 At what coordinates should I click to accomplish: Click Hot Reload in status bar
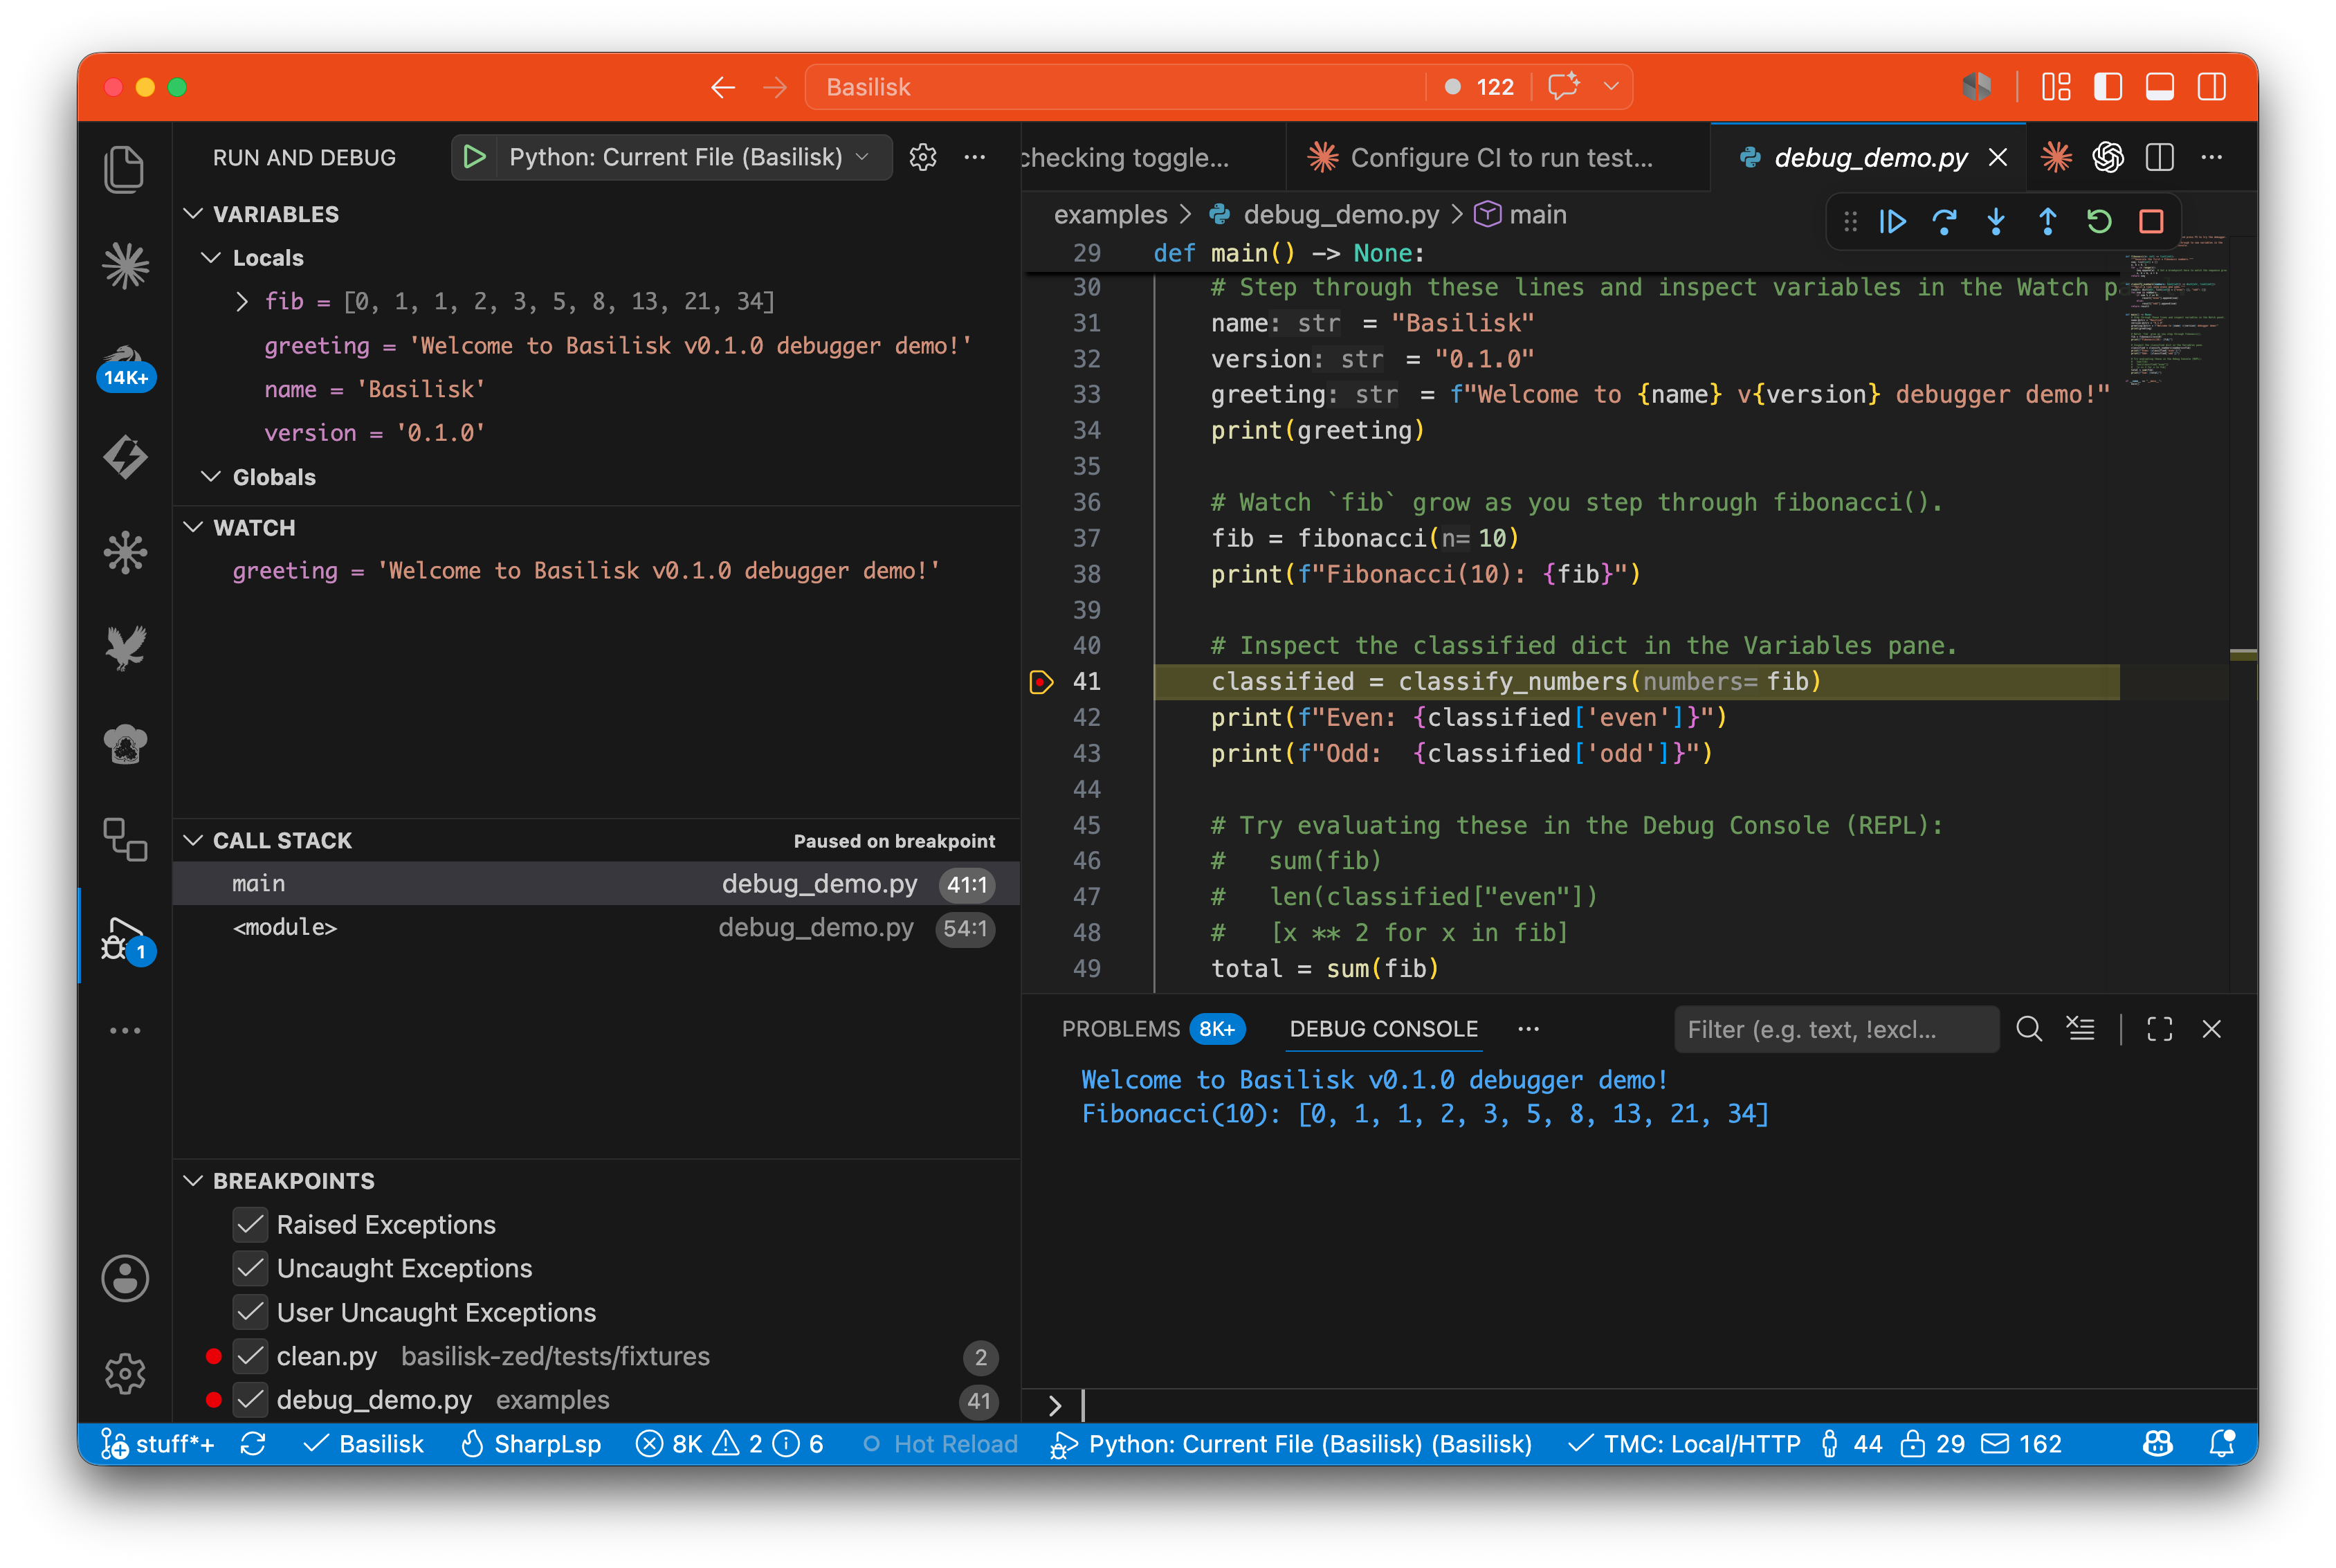(940, 1444)
